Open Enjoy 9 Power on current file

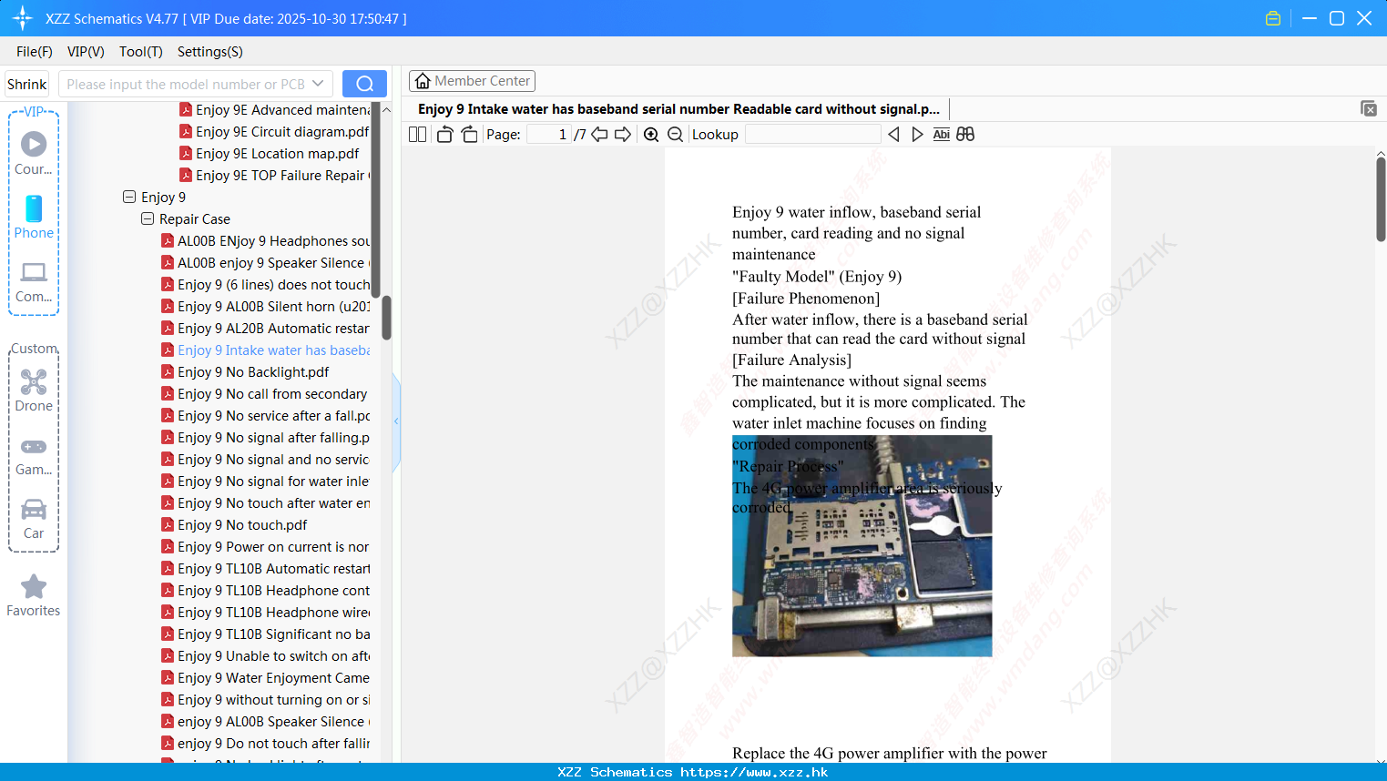[x=265, y=546]
